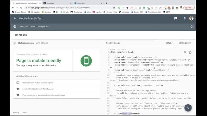The height and width of the screenshot is (116, 207).
Task: Close the Mobile-Friendly Test browser tab
Action: pyautogui.click(x=40, y=3)
